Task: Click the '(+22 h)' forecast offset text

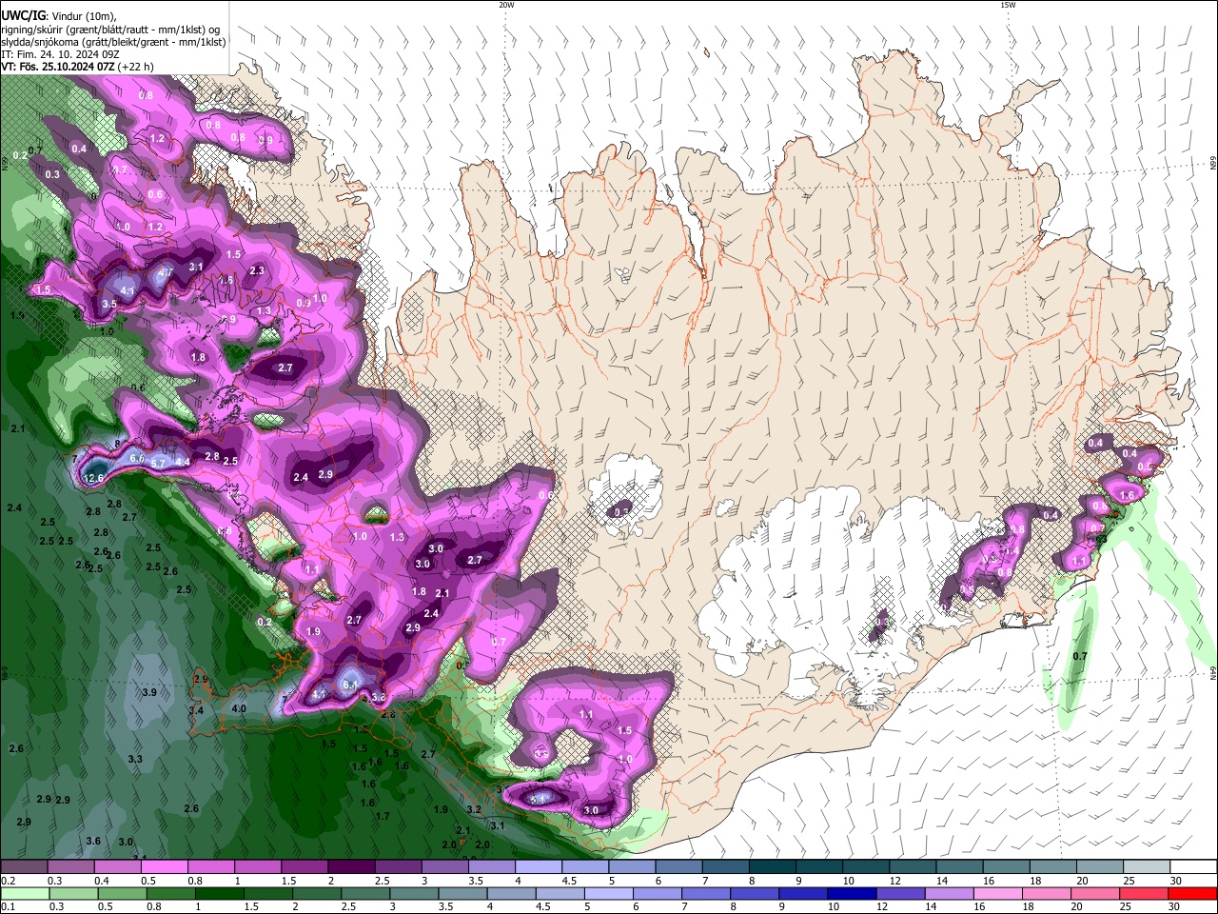Action: tap(137, 67)
